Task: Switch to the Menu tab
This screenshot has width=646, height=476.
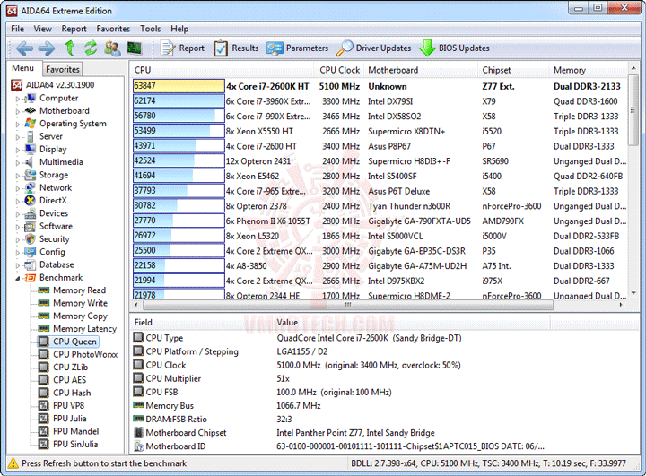Action: pos(22,68)
